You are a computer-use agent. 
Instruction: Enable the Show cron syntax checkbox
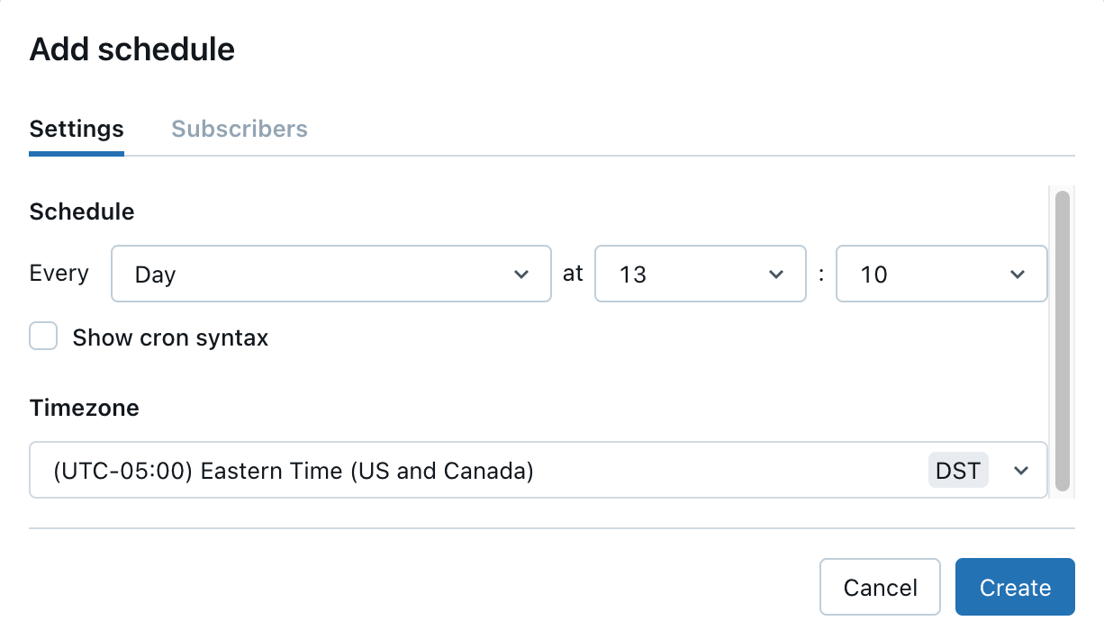pos(43,337)
